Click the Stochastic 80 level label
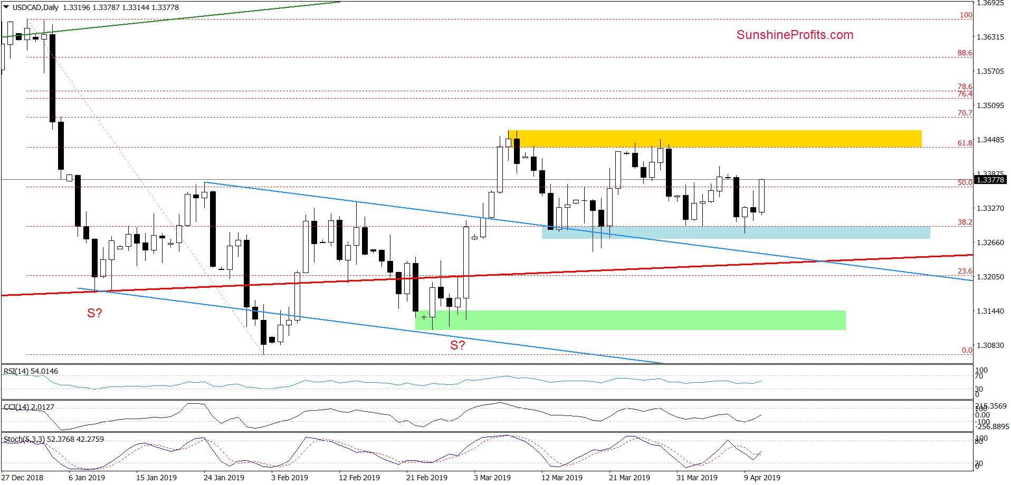Viewport: 1011px width, 485px height. tap(979, 442)
